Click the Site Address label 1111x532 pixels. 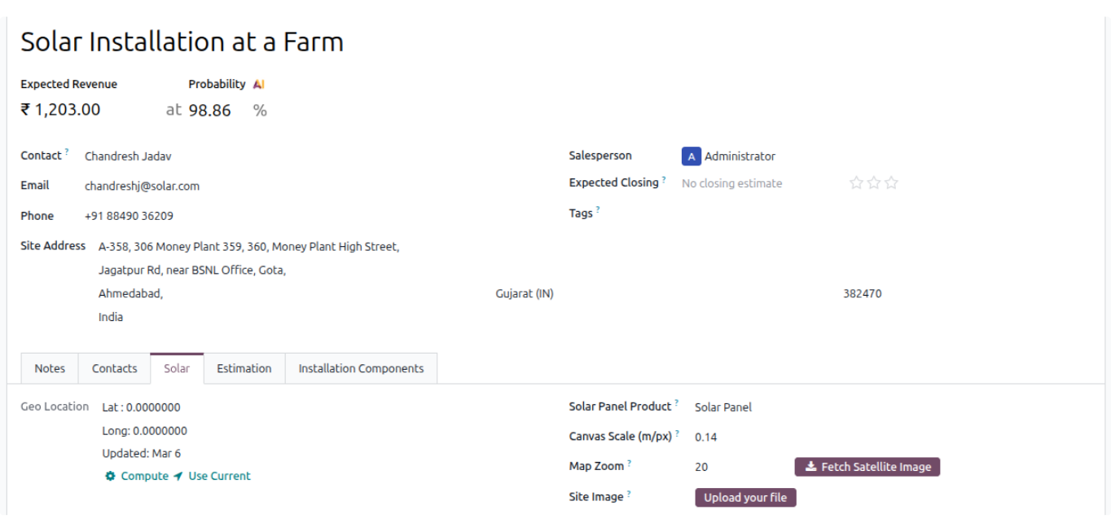click(x=53, y=245)
